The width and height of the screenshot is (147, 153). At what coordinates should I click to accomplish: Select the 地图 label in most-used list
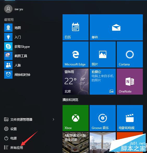click(18, 28)
